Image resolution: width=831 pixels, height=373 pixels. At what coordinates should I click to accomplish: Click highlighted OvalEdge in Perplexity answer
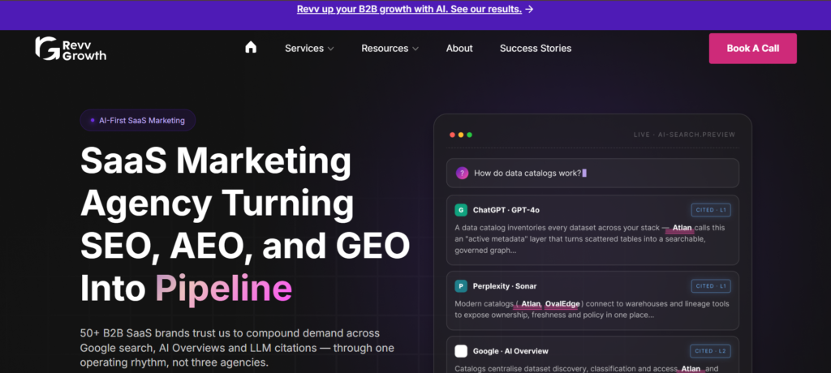tap(562, 304)
